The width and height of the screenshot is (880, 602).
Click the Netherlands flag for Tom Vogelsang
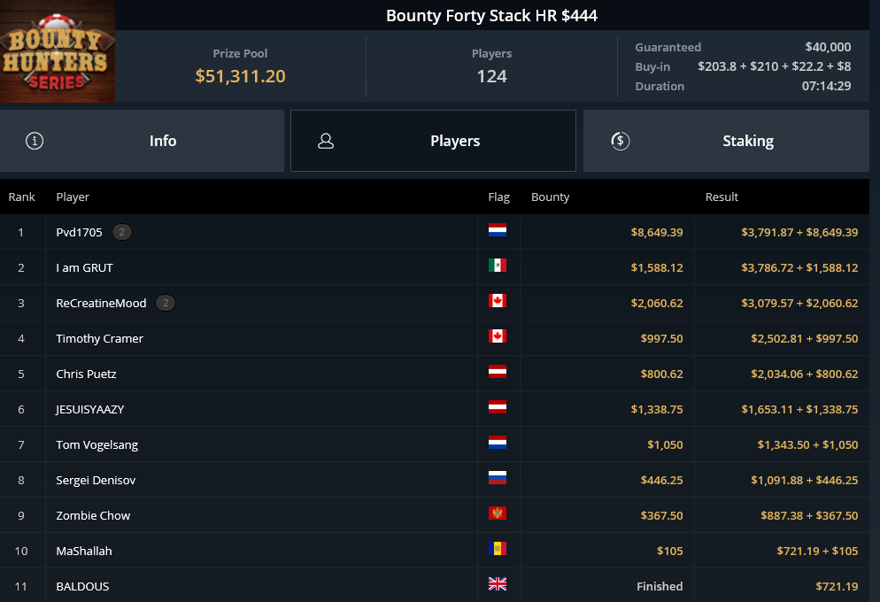(498, 442)
